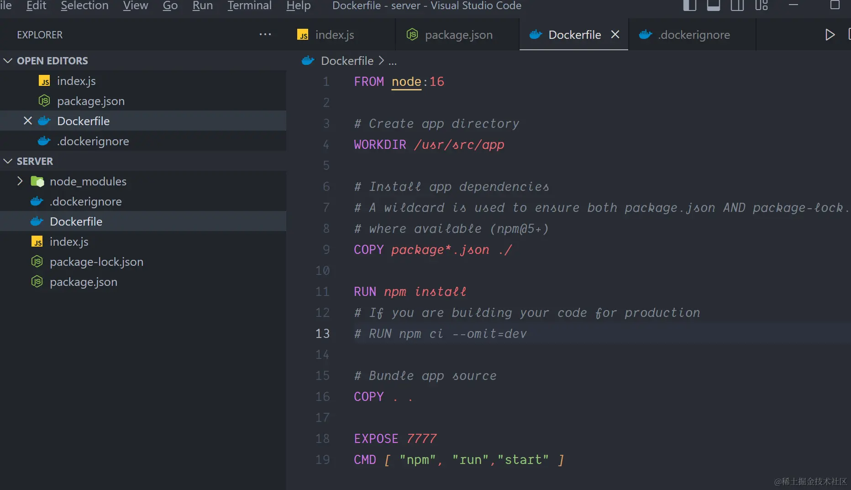851x490 pixels.
Task: Open Explorer views and more actions menu
Action: (265, 34)
